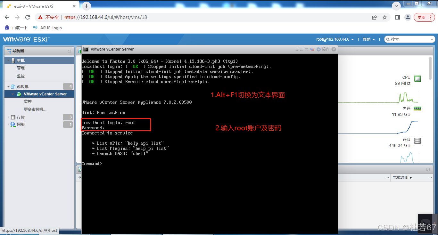Open a new browser tab
Viewport: 438px width, 235px height.
point(86,6)
